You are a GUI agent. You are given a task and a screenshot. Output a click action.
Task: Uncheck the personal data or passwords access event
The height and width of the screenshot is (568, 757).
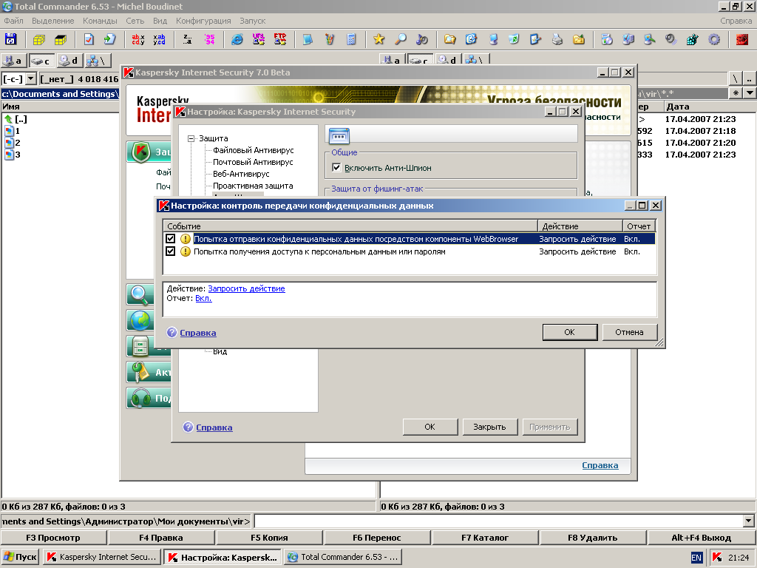[171, 251]
